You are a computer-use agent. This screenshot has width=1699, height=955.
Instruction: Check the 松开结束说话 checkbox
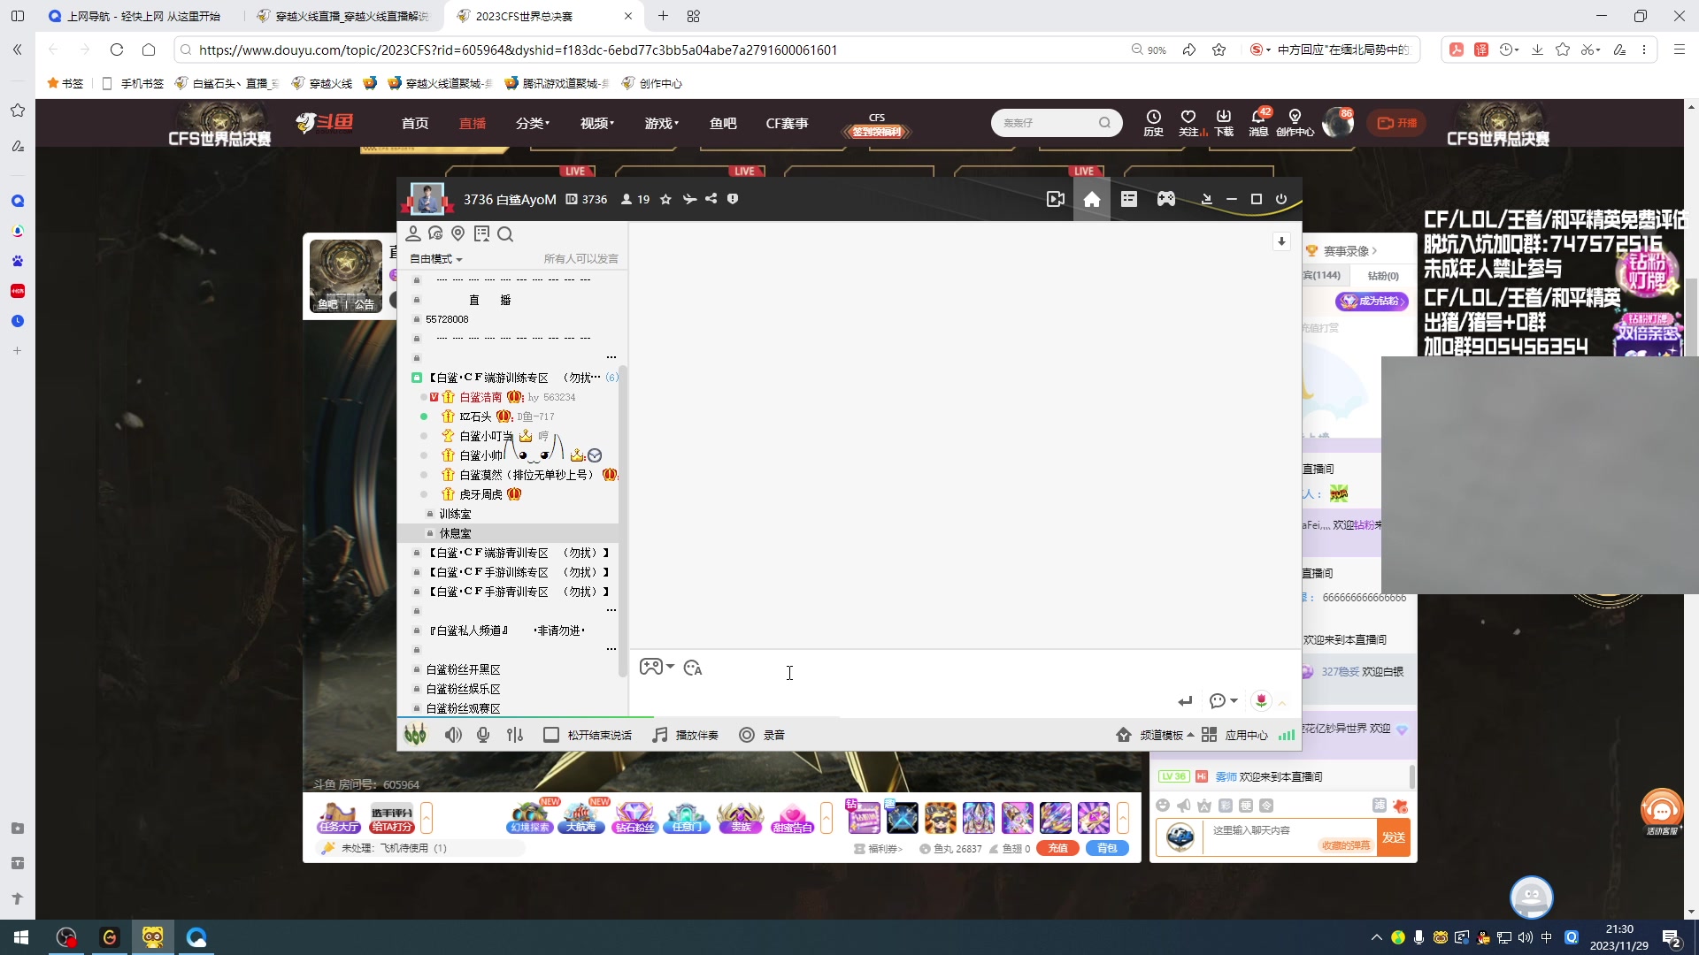550,735
